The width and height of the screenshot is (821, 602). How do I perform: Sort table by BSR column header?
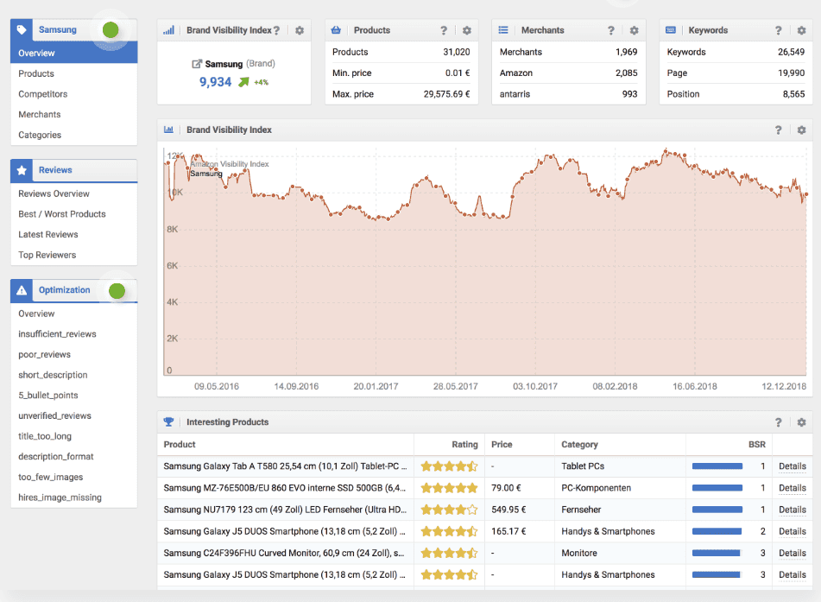(756, 444)
